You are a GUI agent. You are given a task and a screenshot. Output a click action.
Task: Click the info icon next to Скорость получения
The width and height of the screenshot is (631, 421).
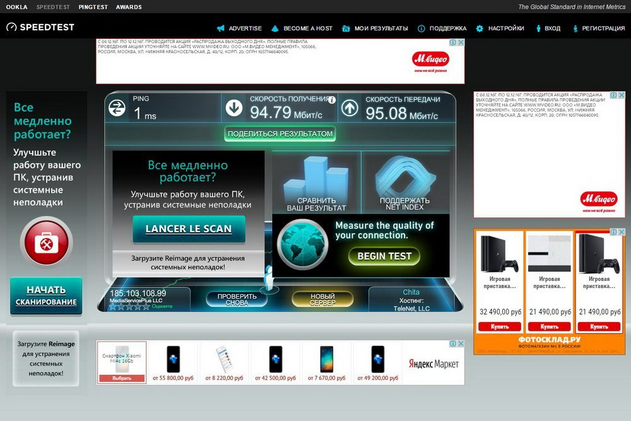(332, 100)
